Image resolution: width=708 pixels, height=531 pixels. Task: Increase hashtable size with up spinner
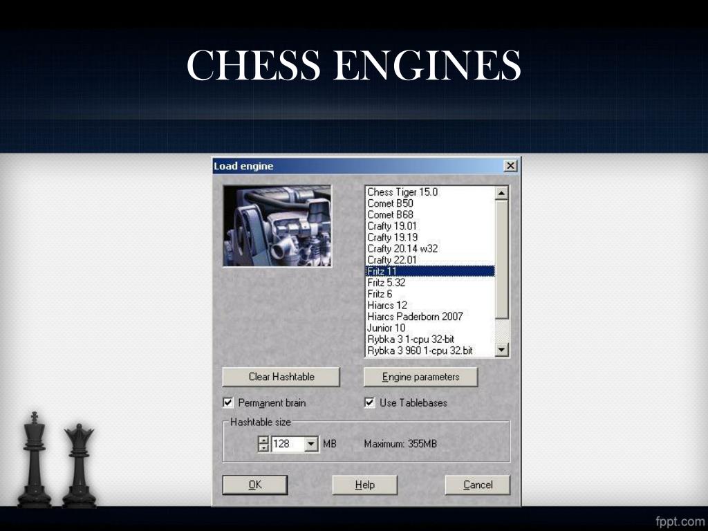coord(263,440)
